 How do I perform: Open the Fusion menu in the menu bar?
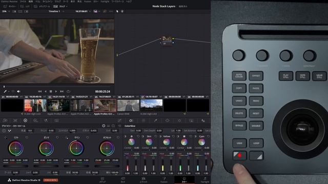tap(88, 2)
